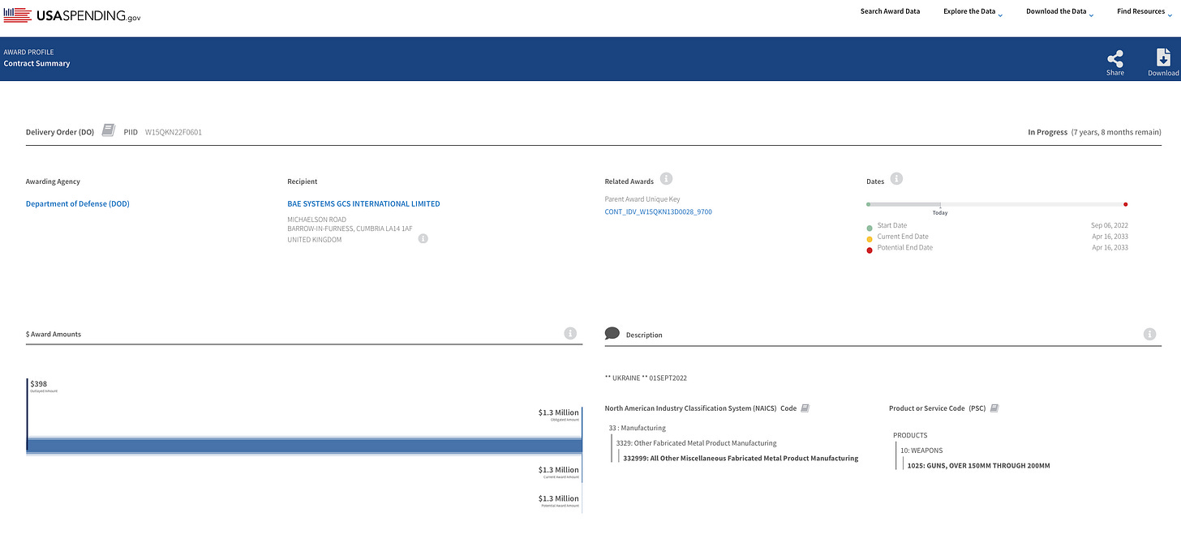Click the $1.3 Million Potential Award Amount
1181x534 pixels.
point(558,500)
